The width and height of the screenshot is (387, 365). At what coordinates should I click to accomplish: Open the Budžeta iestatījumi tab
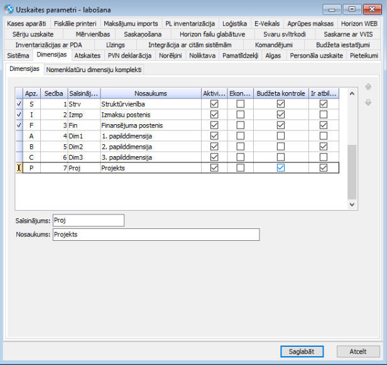[x=343, y=45]
